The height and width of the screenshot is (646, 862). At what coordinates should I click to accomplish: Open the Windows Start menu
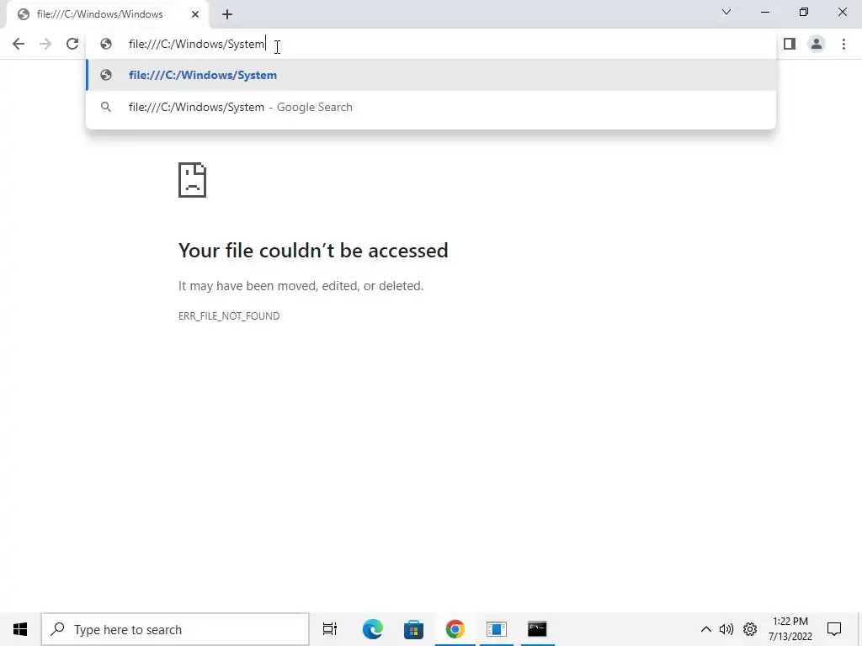(20, 629)
